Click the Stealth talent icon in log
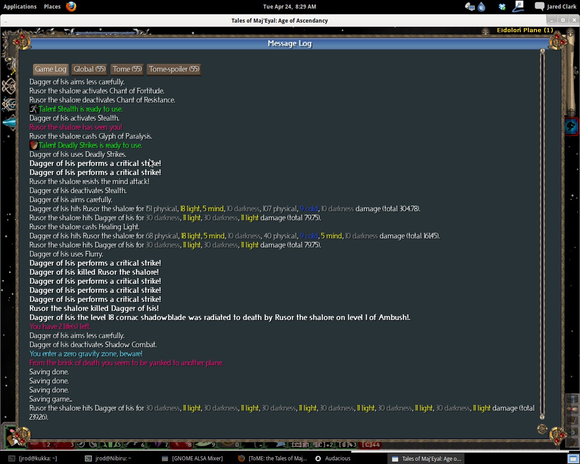 tap(34, 109)
